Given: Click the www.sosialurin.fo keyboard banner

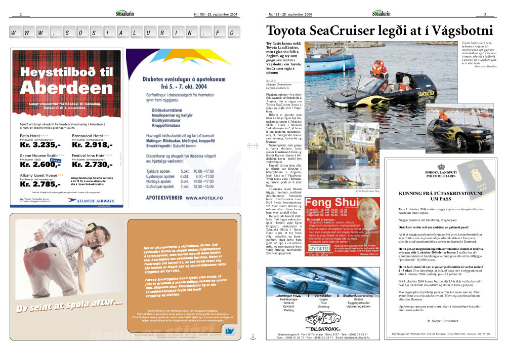Looking at the screenshot, I should 124,32.
